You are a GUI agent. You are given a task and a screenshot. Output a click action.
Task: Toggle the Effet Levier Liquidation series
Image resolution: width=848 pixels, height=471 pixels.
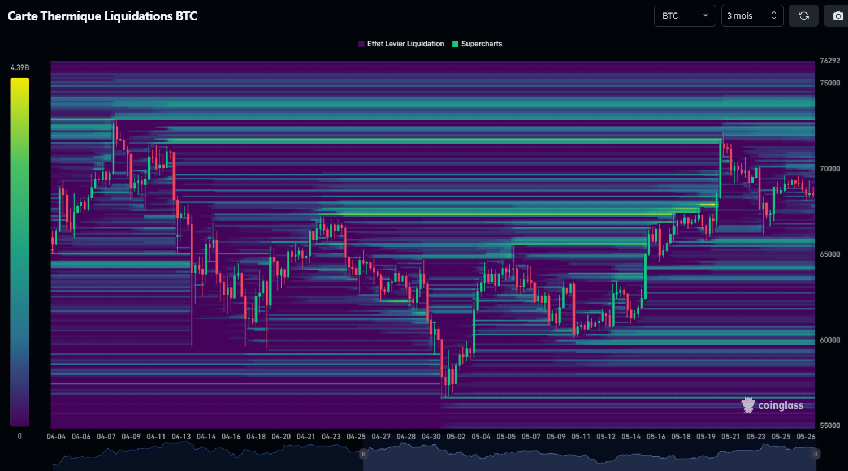click(x=401, y=44)
